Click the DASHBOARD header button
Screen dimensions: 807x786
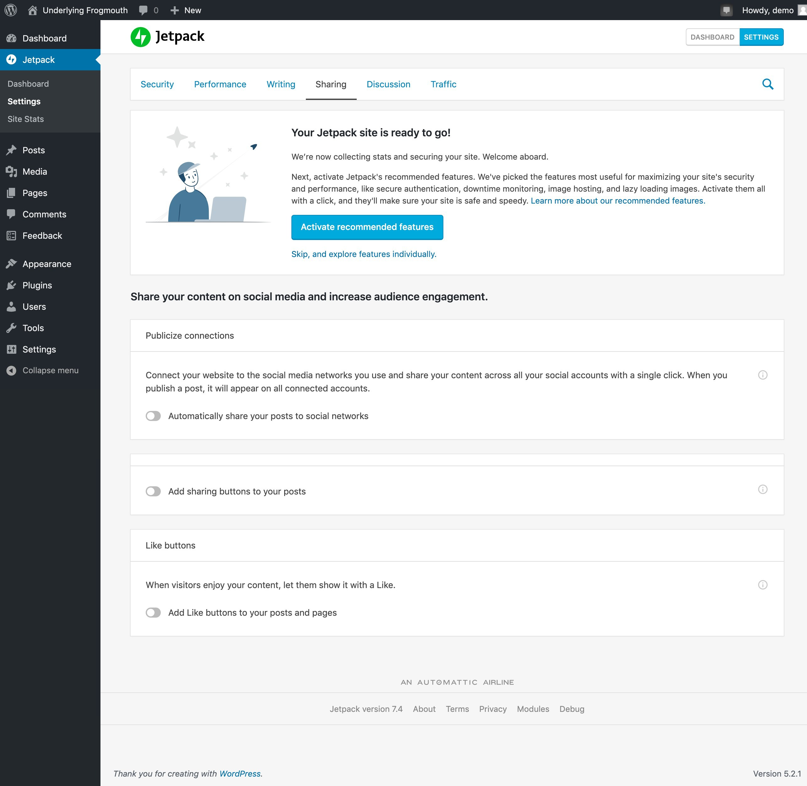pos(712,37)
